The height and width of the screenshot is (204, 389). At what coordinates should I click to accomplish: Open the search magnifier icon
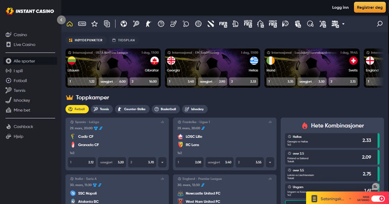click(x=380, y=24)
